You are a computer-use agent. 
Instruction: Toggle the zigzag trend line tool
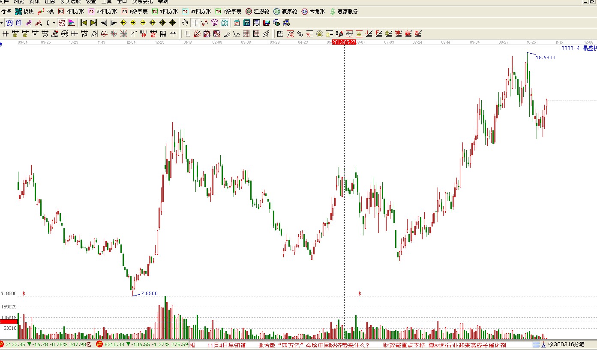point(205,23)
